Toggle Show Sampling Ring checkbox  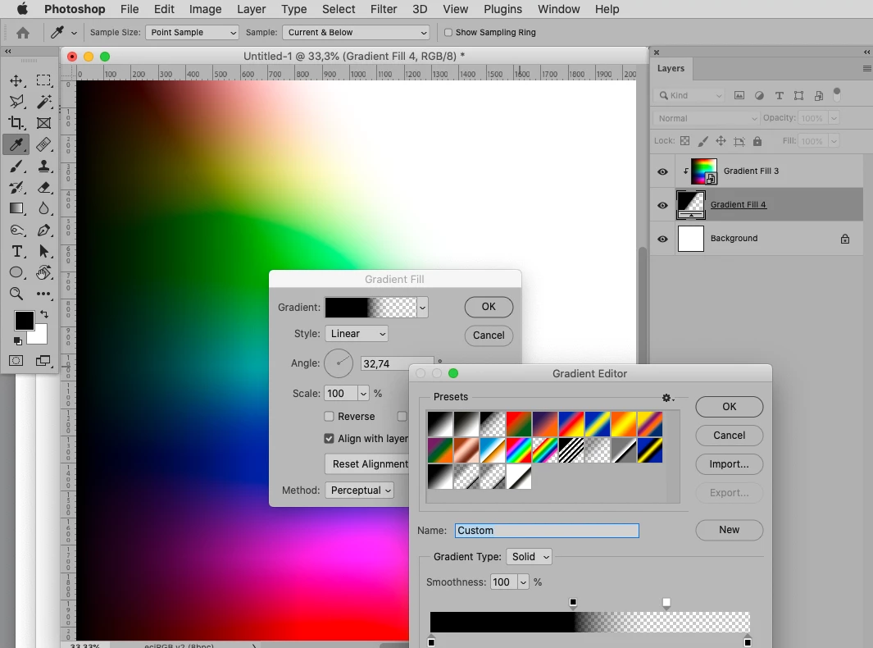click(448, 32)
